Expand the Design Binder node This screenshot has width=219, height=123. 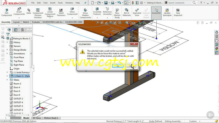[x=7, y=50]
